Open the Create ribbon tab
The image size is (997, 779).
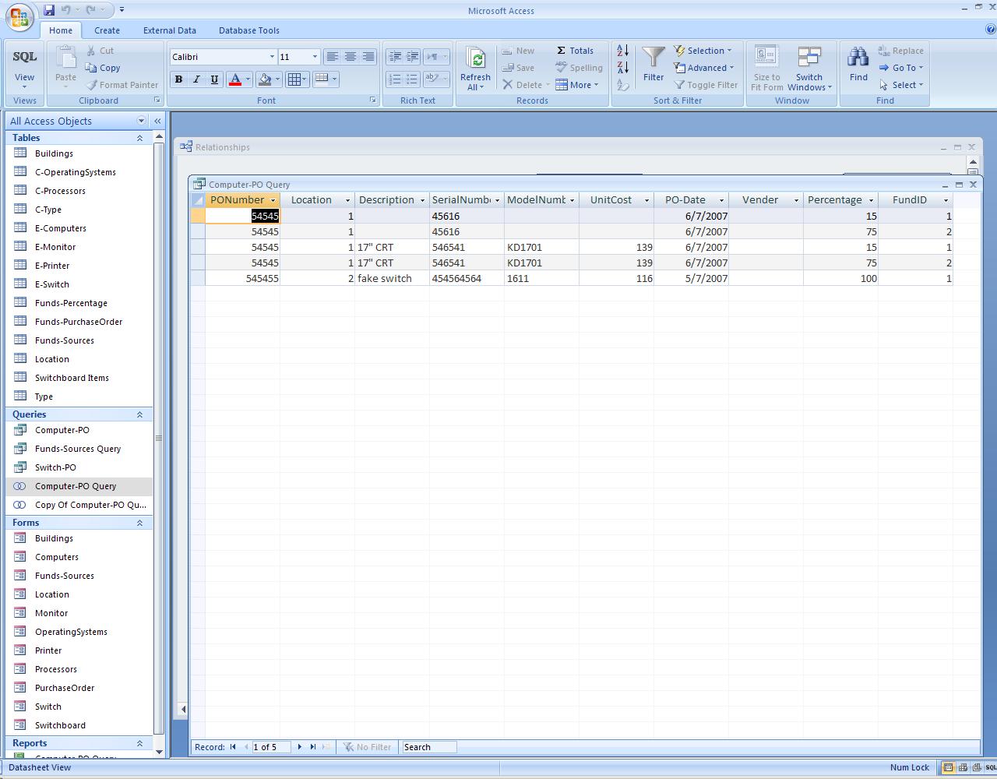[107, 30]
